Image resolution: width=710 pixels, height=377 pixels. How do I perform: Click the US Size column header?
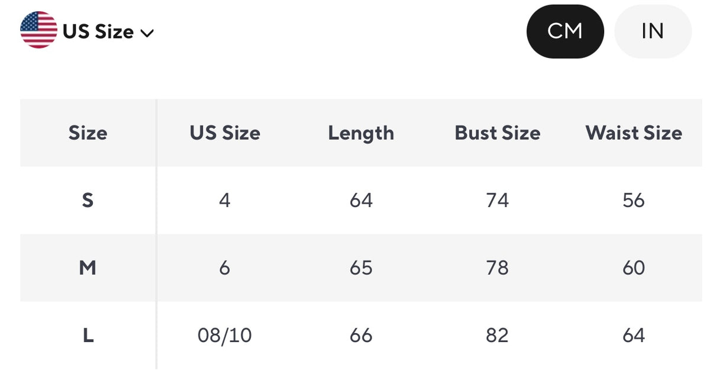224,133
